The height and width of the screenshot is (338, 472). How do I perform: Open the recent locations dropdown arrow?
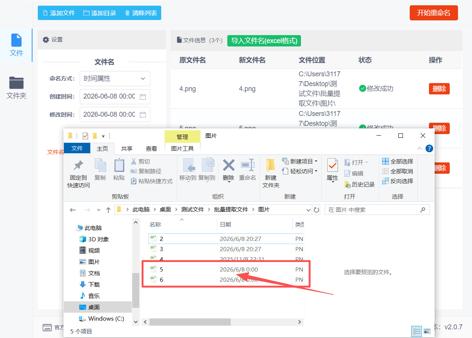pyautogui.click(x=99, y=210)
